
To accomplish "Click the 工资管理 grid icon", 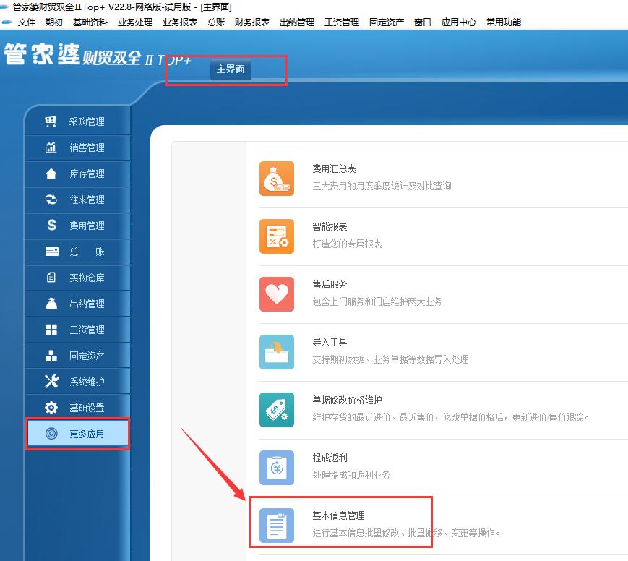I will click(51, 330).
